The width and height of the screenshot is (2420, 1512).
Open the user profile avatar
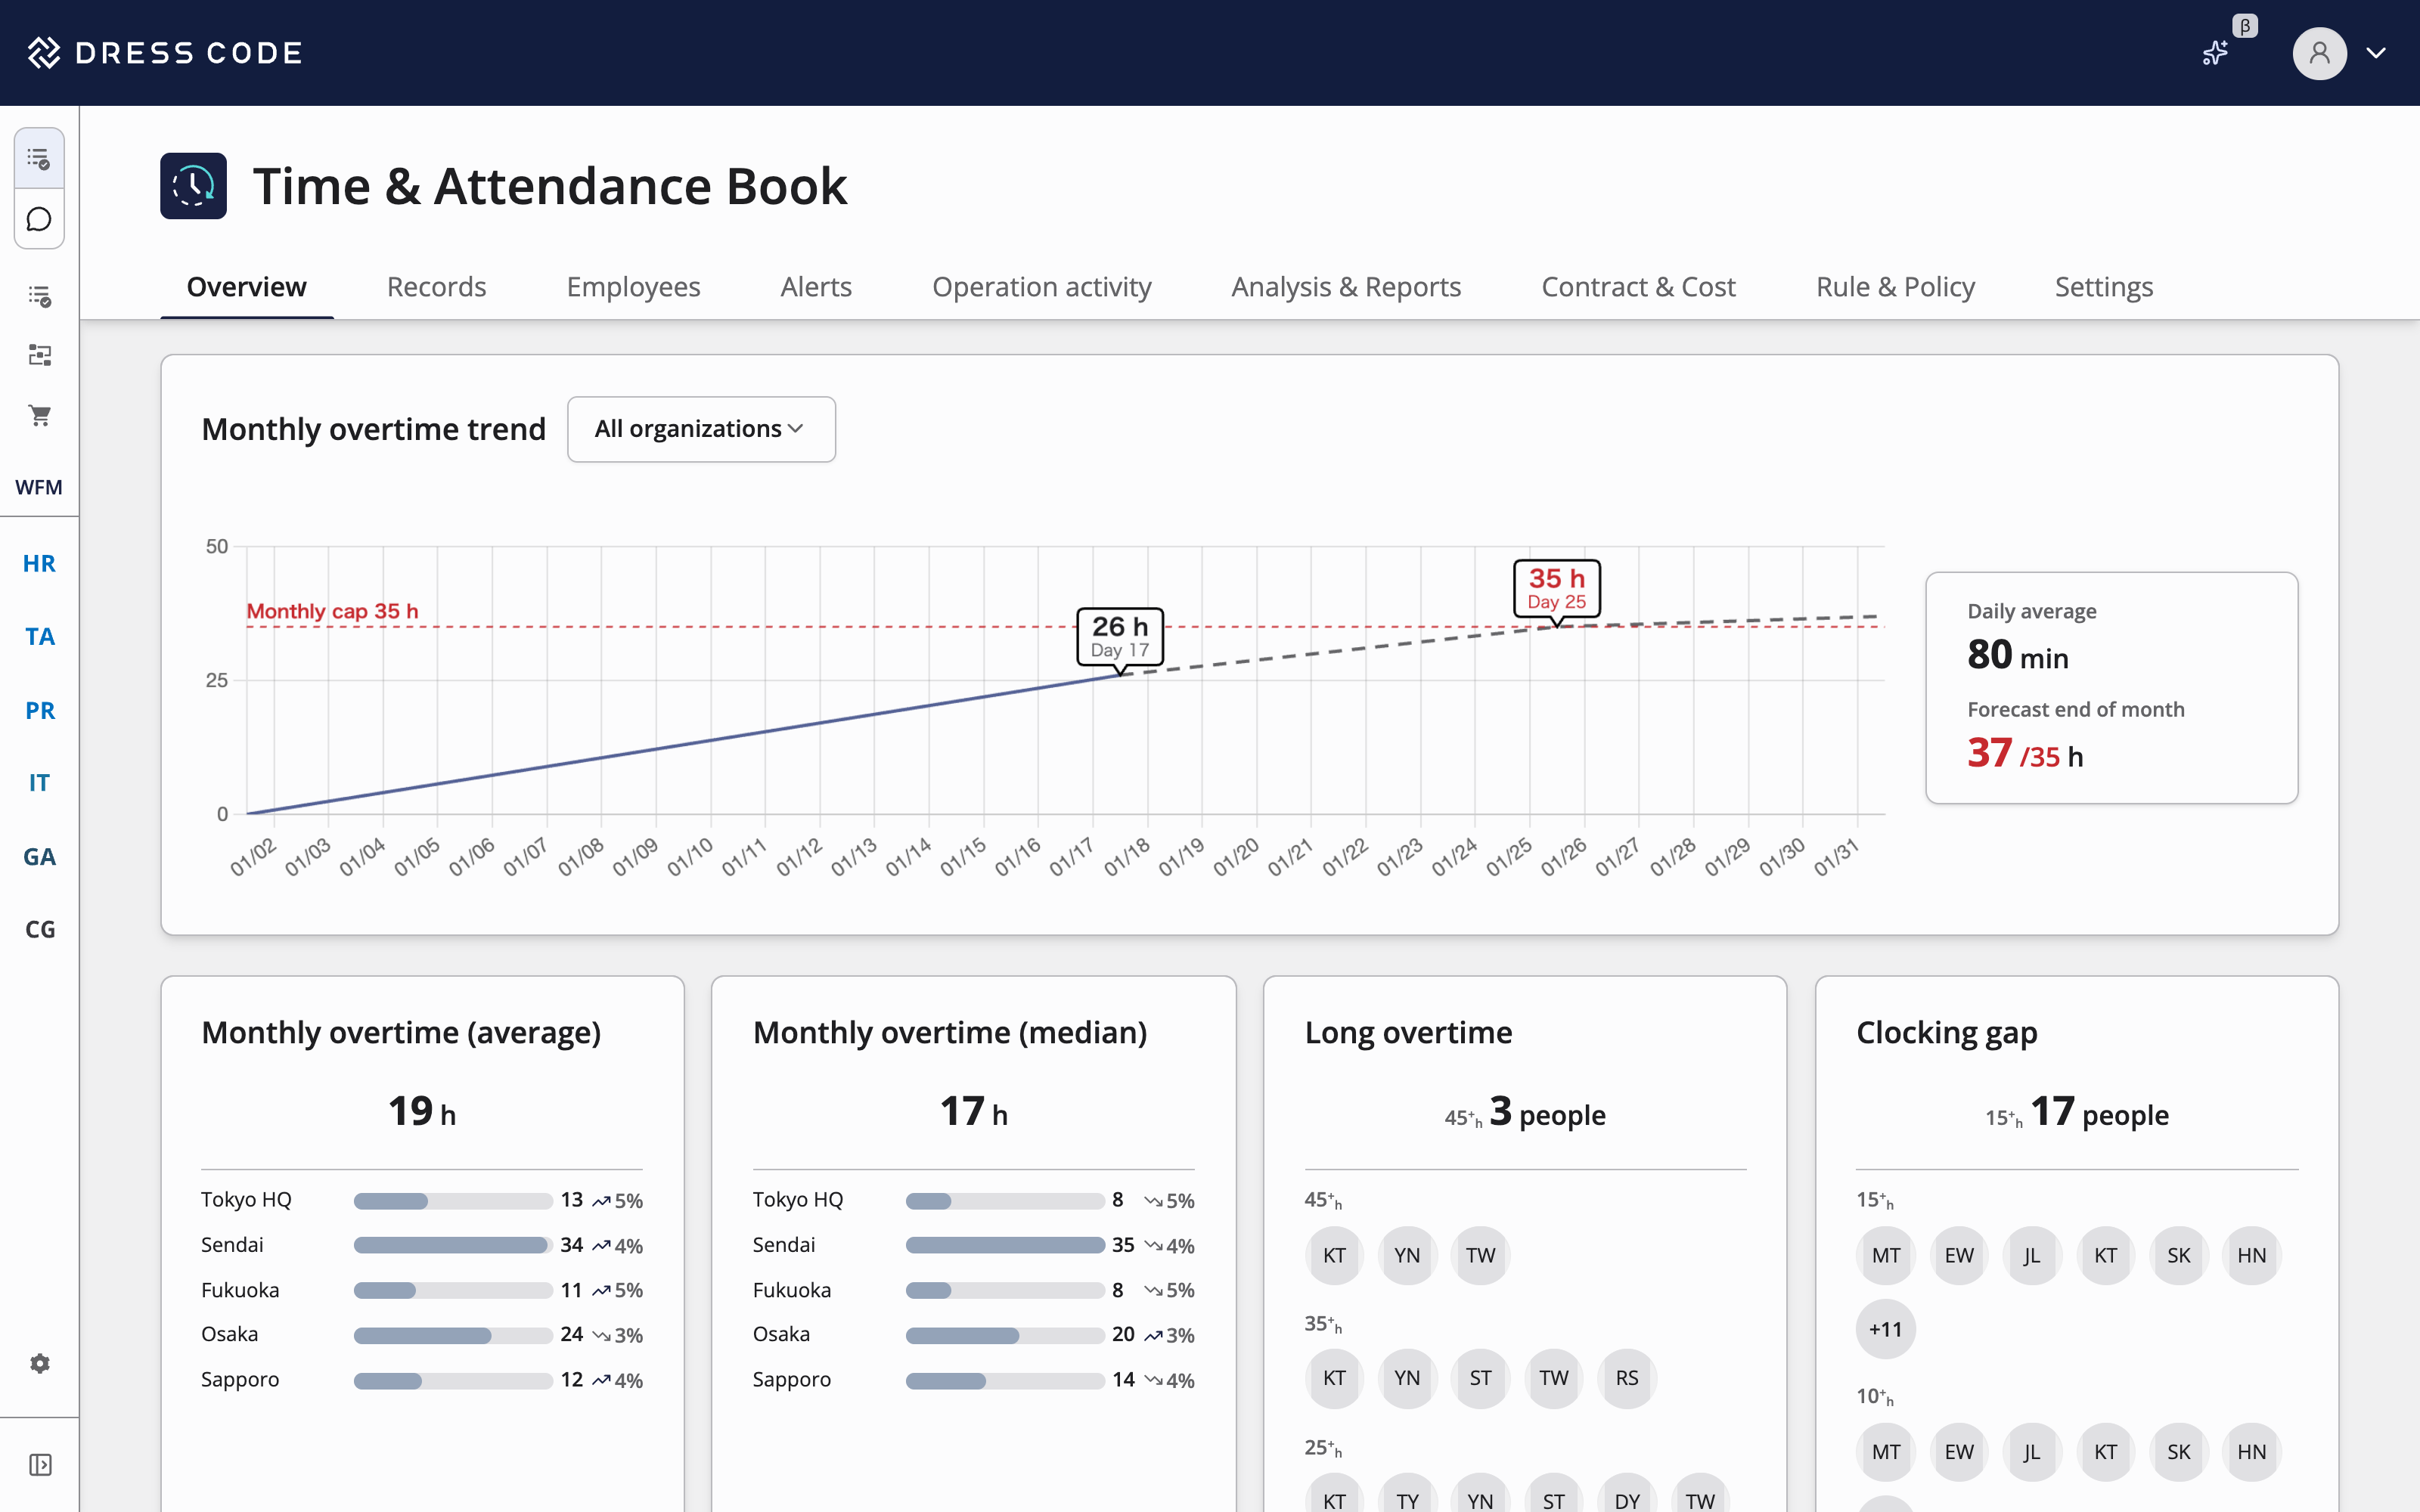point(2319,53)
